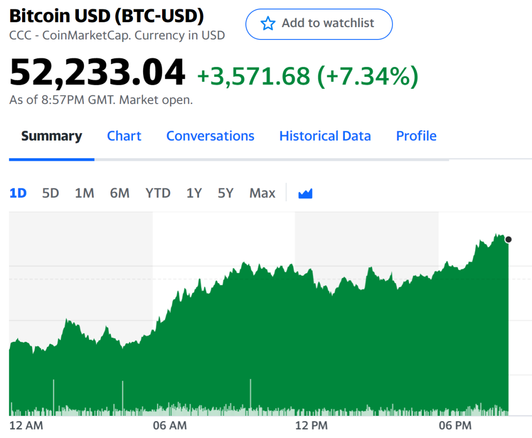532x438 pixels.
Task: Click the 52,233.04 price quote
Action: pyautogui.click(x=98, y=73)
